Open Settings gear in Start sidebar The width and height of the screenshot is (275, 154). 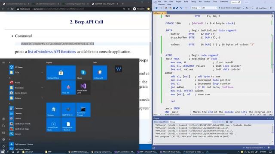(x=3, y=139)
